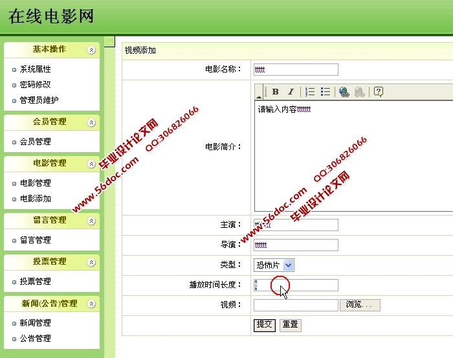453x358 pixels.
Task: Open 密码修改 link
Action: click(x=35, y=85)
